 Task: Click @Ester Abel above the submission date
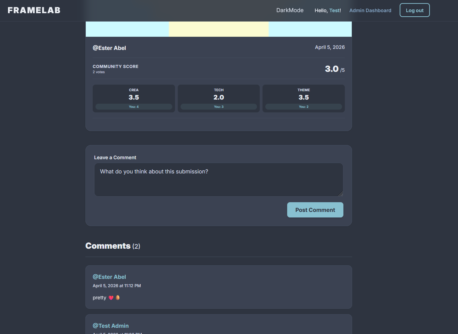[x=109, y=48]
